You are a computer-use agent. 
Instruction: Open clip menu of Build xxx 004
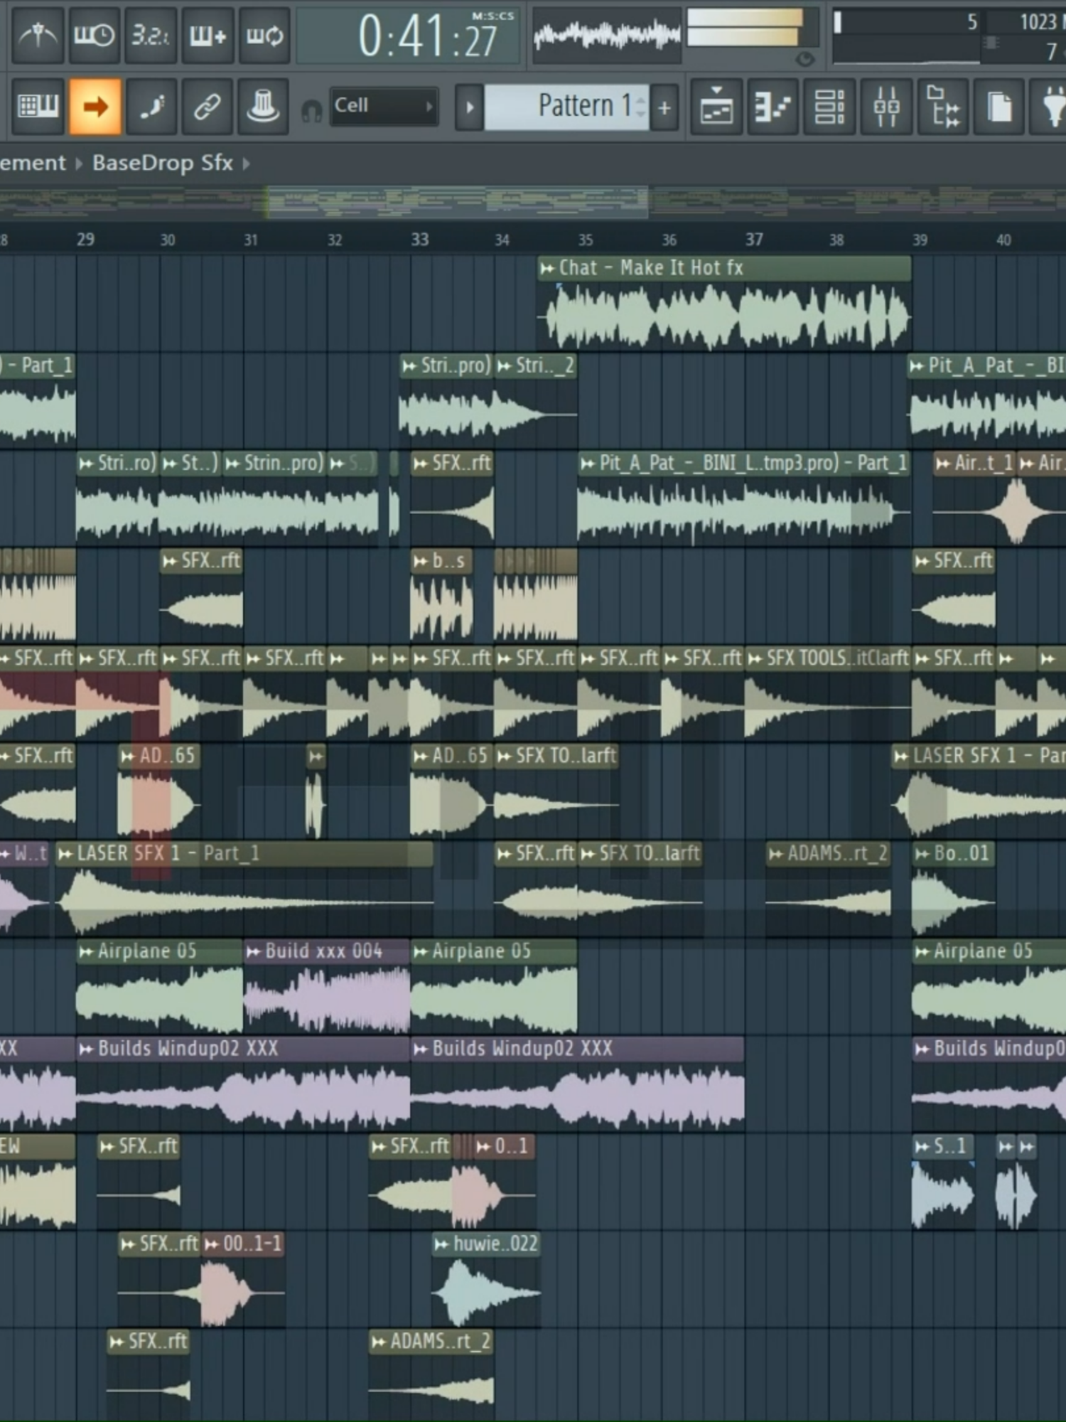(254, 951)
